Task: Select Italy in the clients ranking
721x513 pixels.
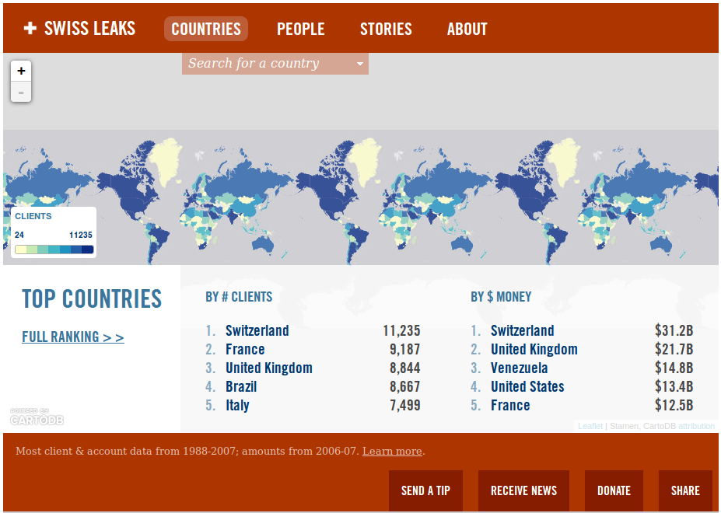Action: (237, 406)
